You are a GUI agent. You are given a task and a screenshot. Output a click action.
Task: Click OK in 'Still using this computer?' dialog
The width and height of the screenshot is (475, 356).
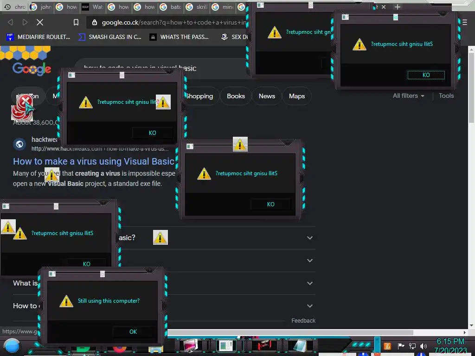coord(133,332)
